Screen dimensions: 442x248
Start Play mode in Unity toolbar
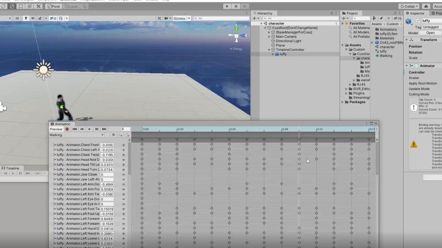coord(227,6)
